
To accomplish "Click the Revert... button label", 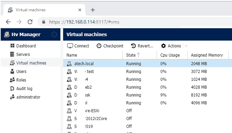I will click(145, 46).
